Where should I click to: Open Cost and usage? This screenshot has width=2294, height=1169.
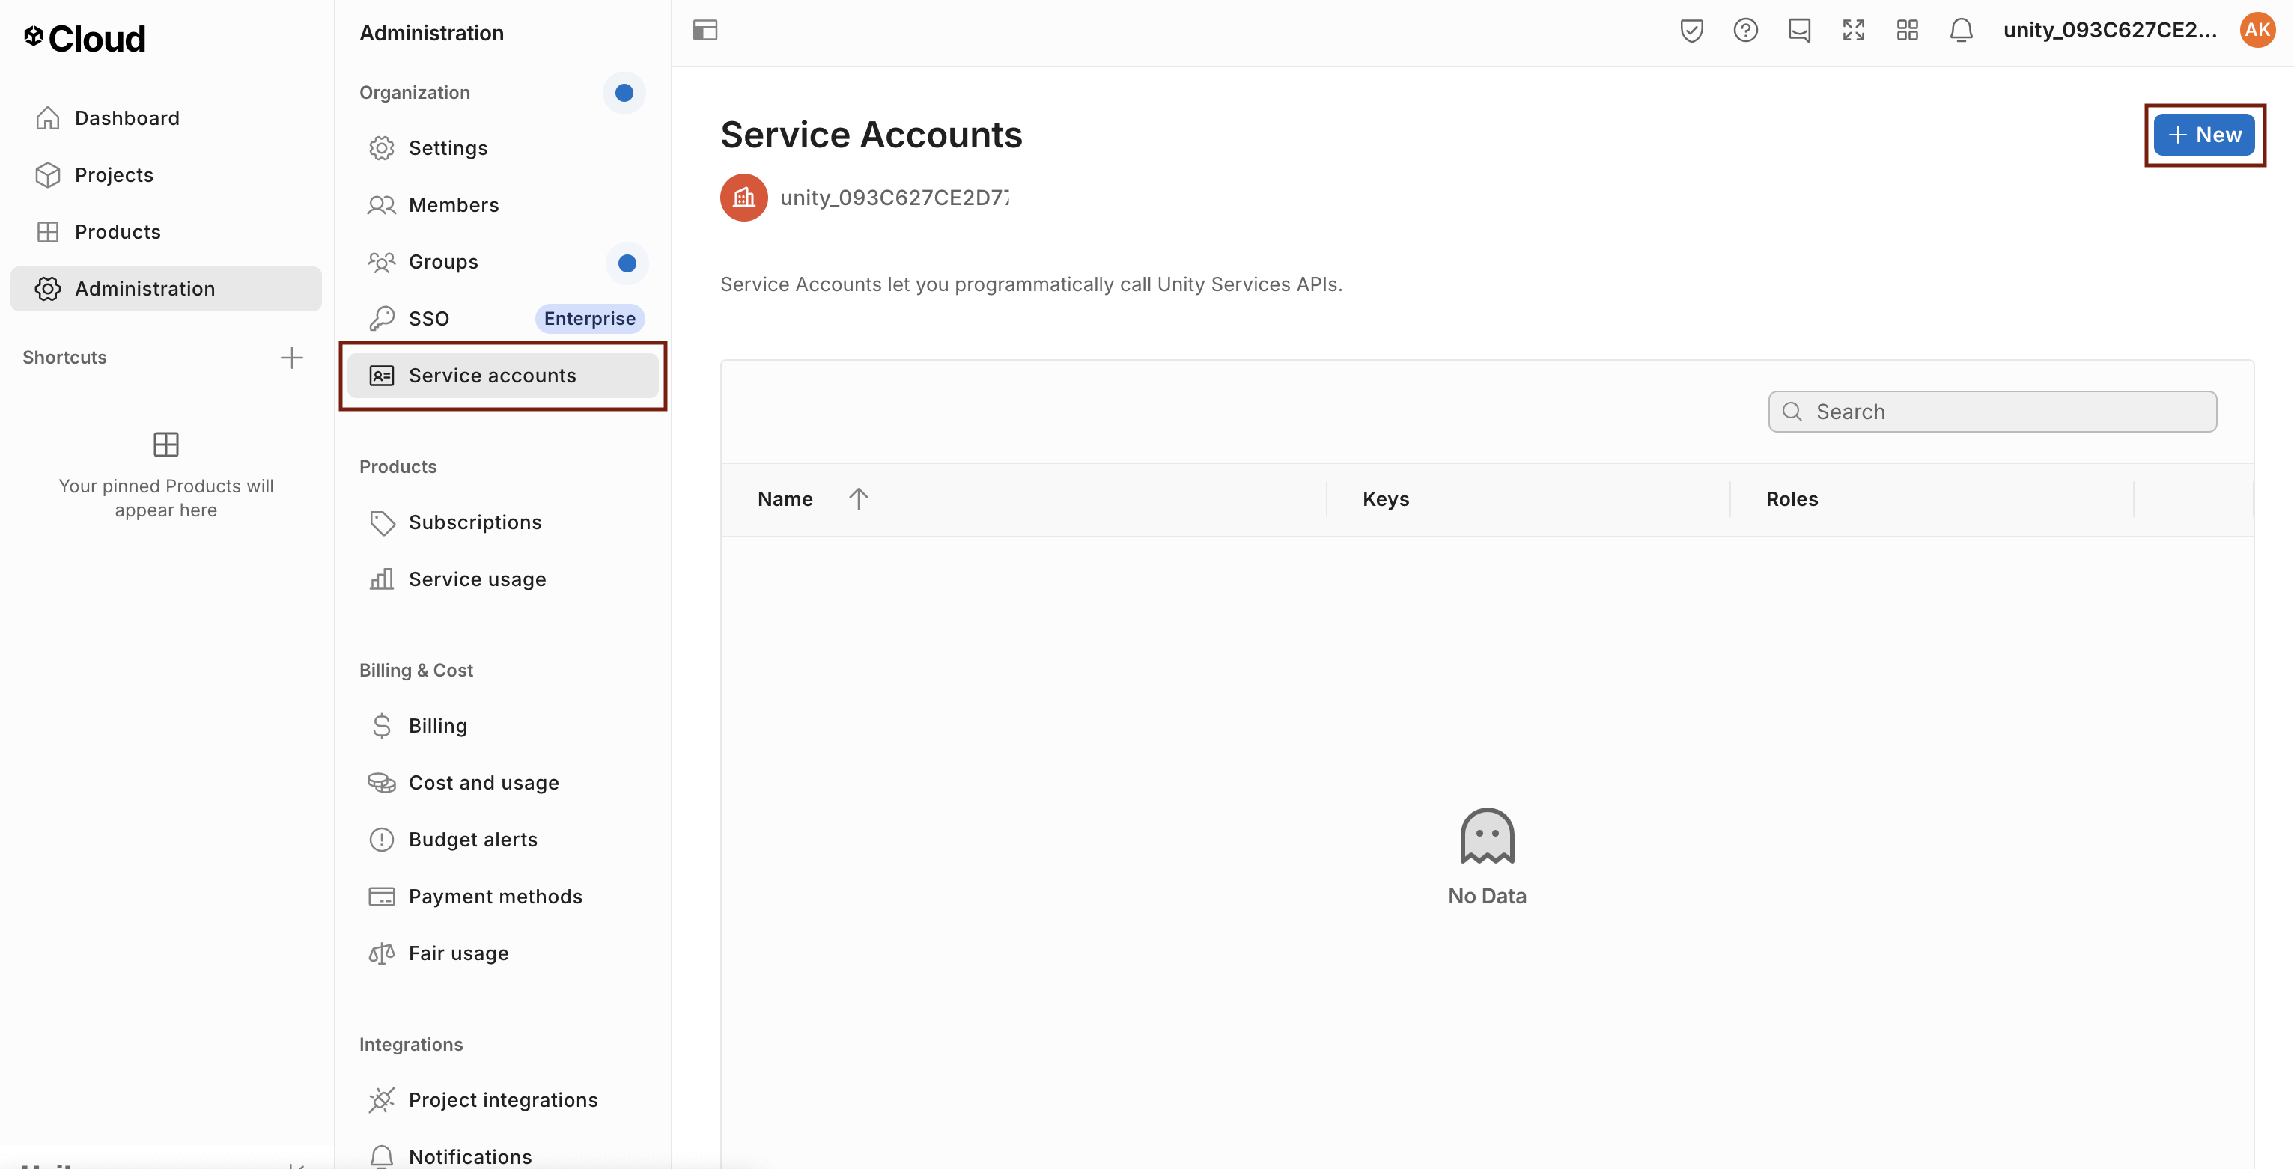pyautogui.click(x=503, y=783)
